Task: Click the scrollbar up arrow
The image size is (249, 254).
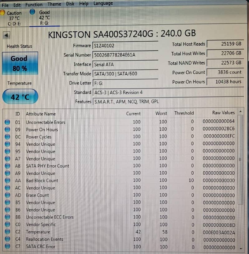Action: click(x=240, y=111)
